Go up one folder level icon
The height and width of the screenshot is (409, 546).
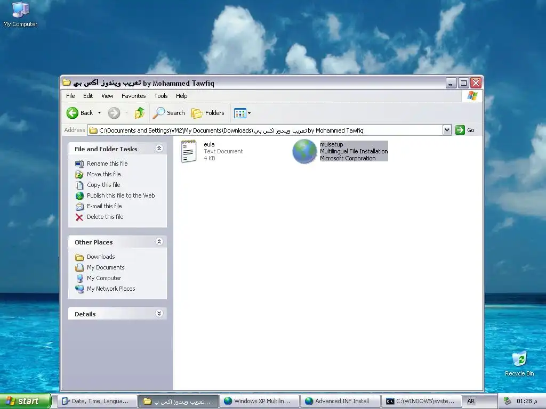tap(139, 113)
